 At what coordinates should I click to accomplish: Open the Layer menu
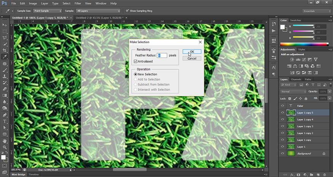point(45,3)
